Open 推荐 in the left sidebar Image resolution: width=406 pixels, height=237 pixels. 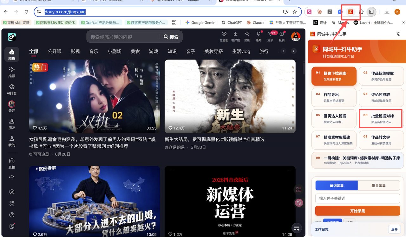coord(12,72)
